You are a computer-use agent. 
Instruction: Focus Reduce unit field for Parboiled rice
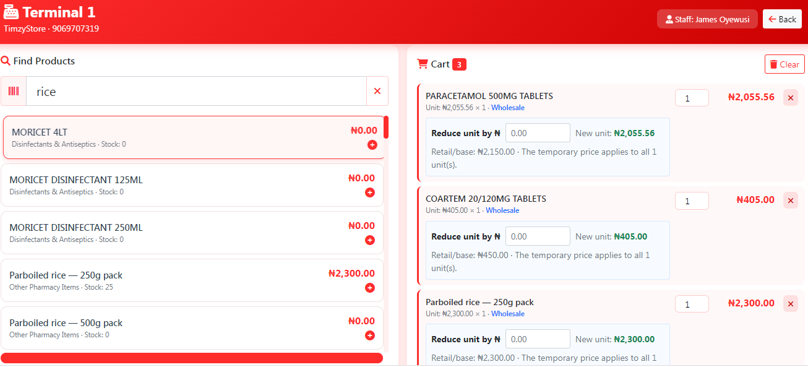(538, 339)
